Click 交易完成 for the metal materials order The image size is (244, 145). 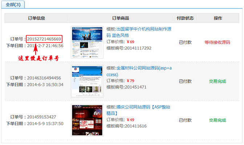(217, 81)
